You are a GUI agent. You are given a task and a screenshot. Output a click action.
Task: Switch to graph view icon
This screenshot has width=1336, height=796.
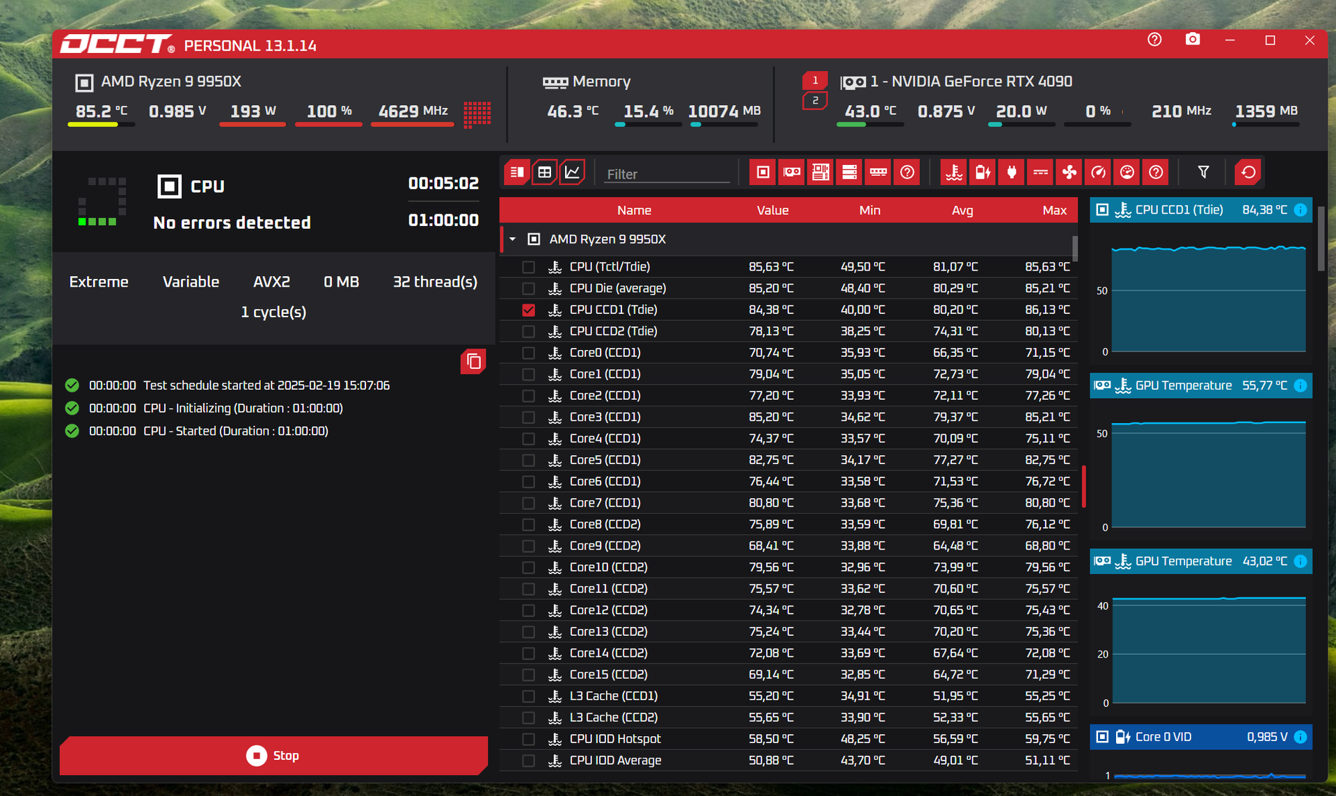tap(572, 173)
